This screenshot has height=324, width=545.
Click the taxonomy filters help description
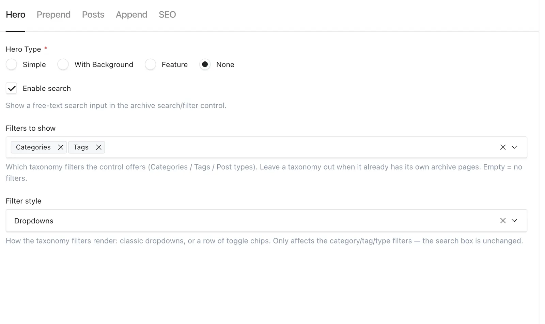pos(264,173)
